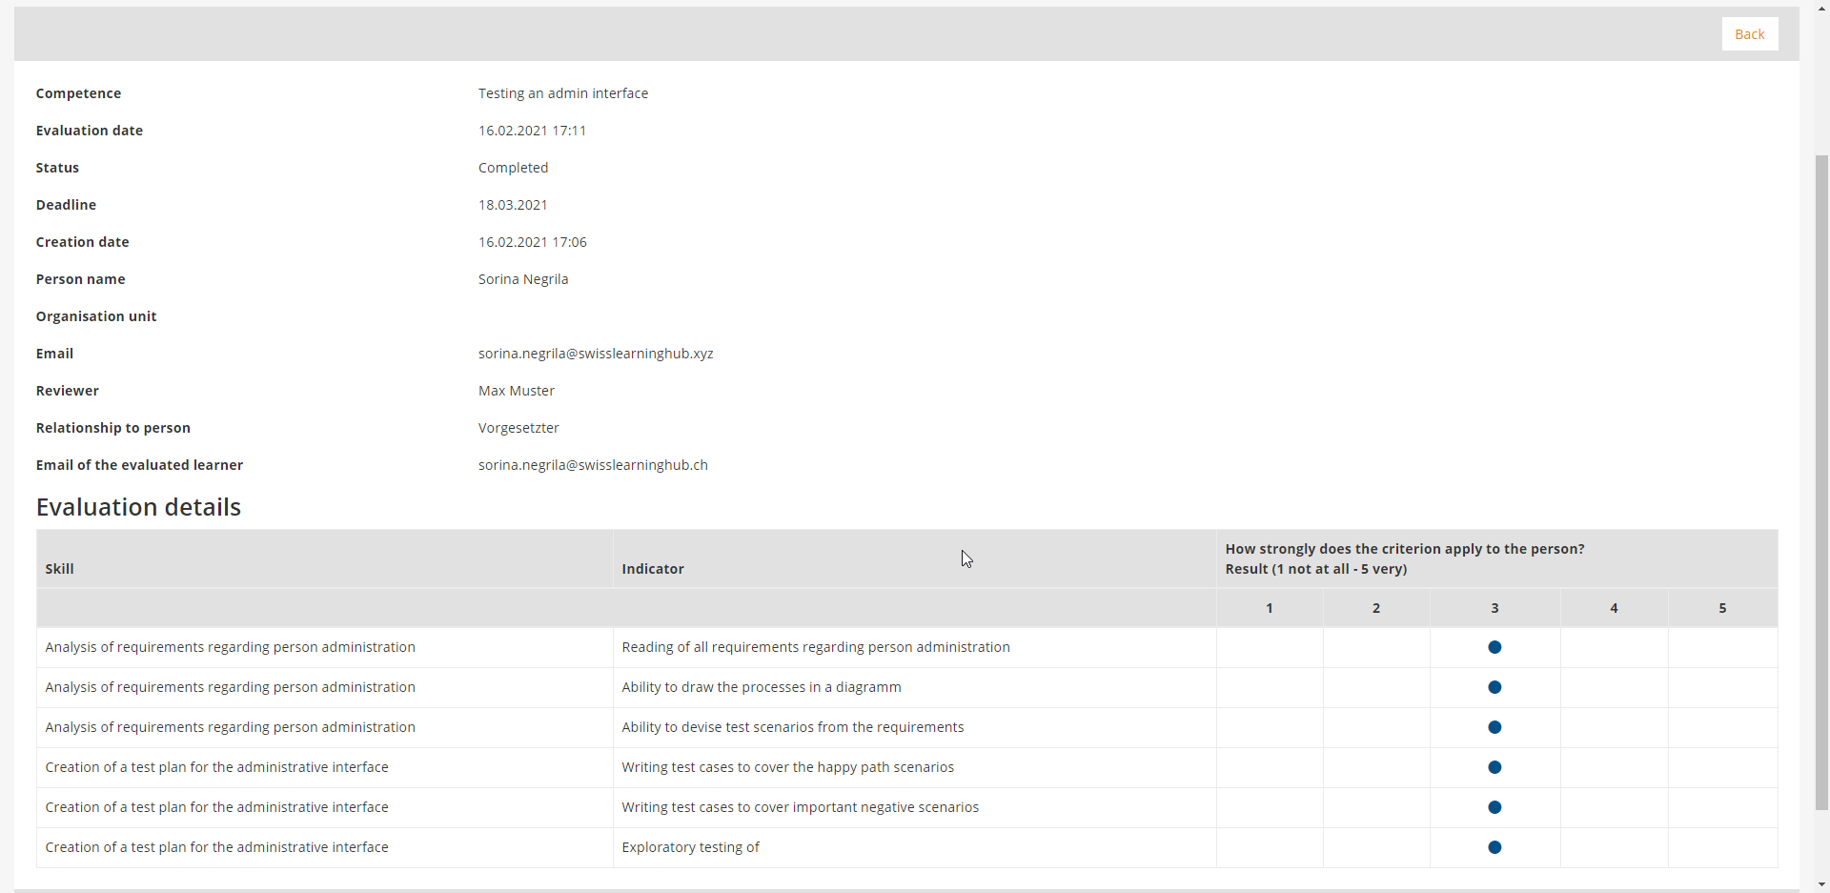Click the Skill column header

pyautogui.click(x=59, y=569)
